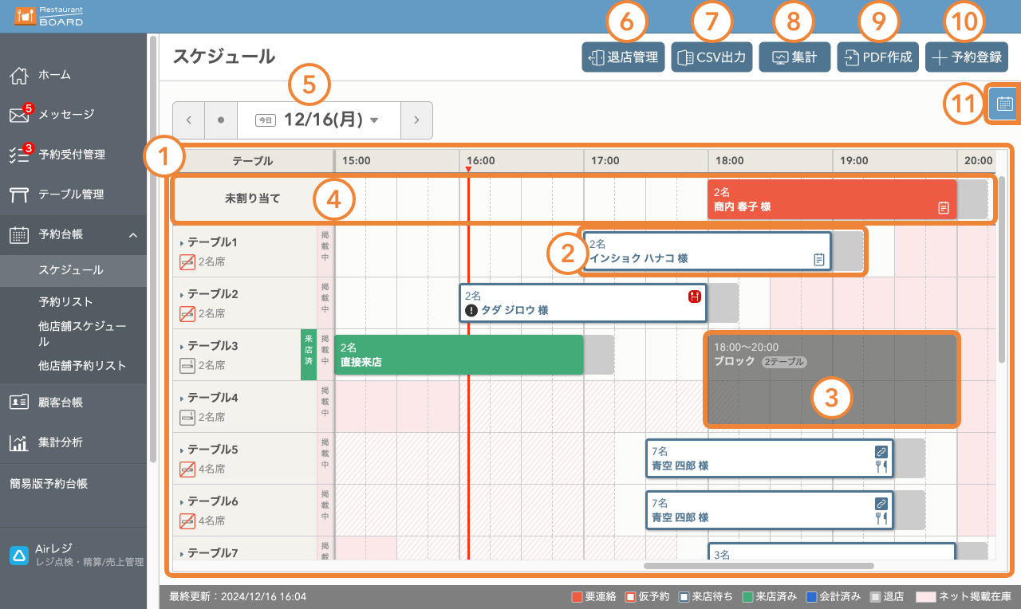This screenshot has width=1021, height=609.
Task: Click the 来店済 tag on テーブル3
Action: [x=309, y=355]
